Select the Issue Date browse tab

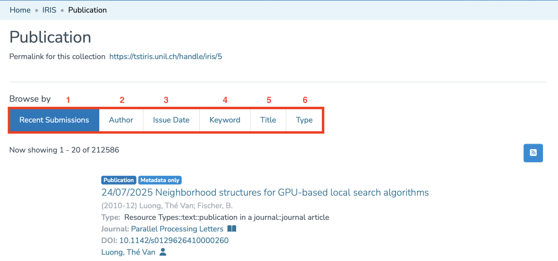click(x=171, y=120)
